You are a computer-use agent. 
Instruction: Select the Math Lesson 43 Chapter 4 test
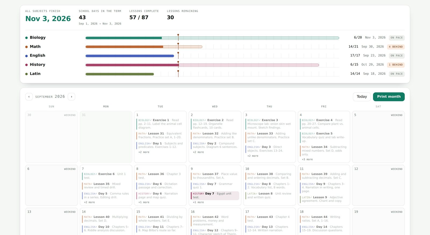269,219
